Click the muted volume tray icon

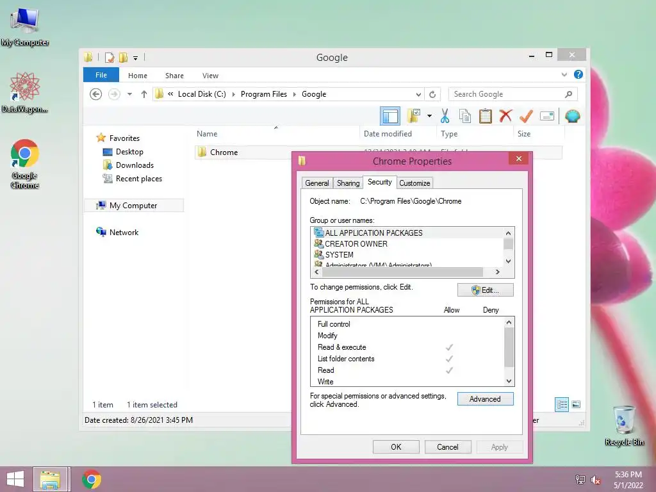coord(595,480)
